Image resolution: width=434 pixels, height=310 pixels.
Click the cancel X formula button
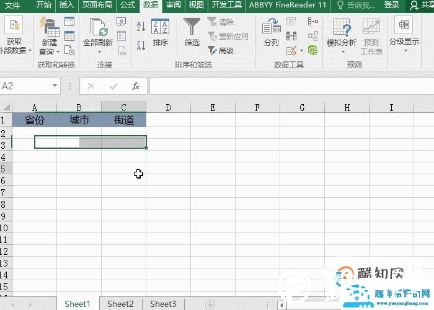(91, 86)
